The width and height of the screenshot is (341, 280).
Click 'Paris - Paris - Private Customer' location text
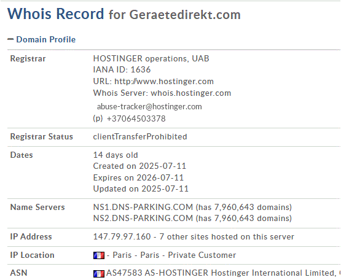point(174,255)
